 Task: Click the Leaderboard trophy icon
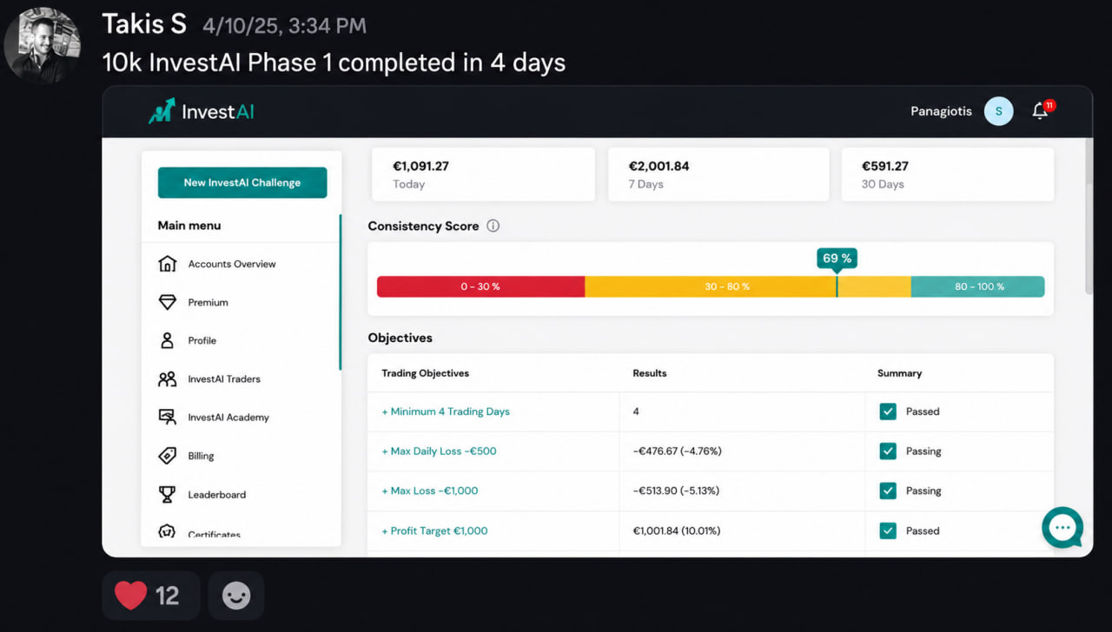point(168,495)
